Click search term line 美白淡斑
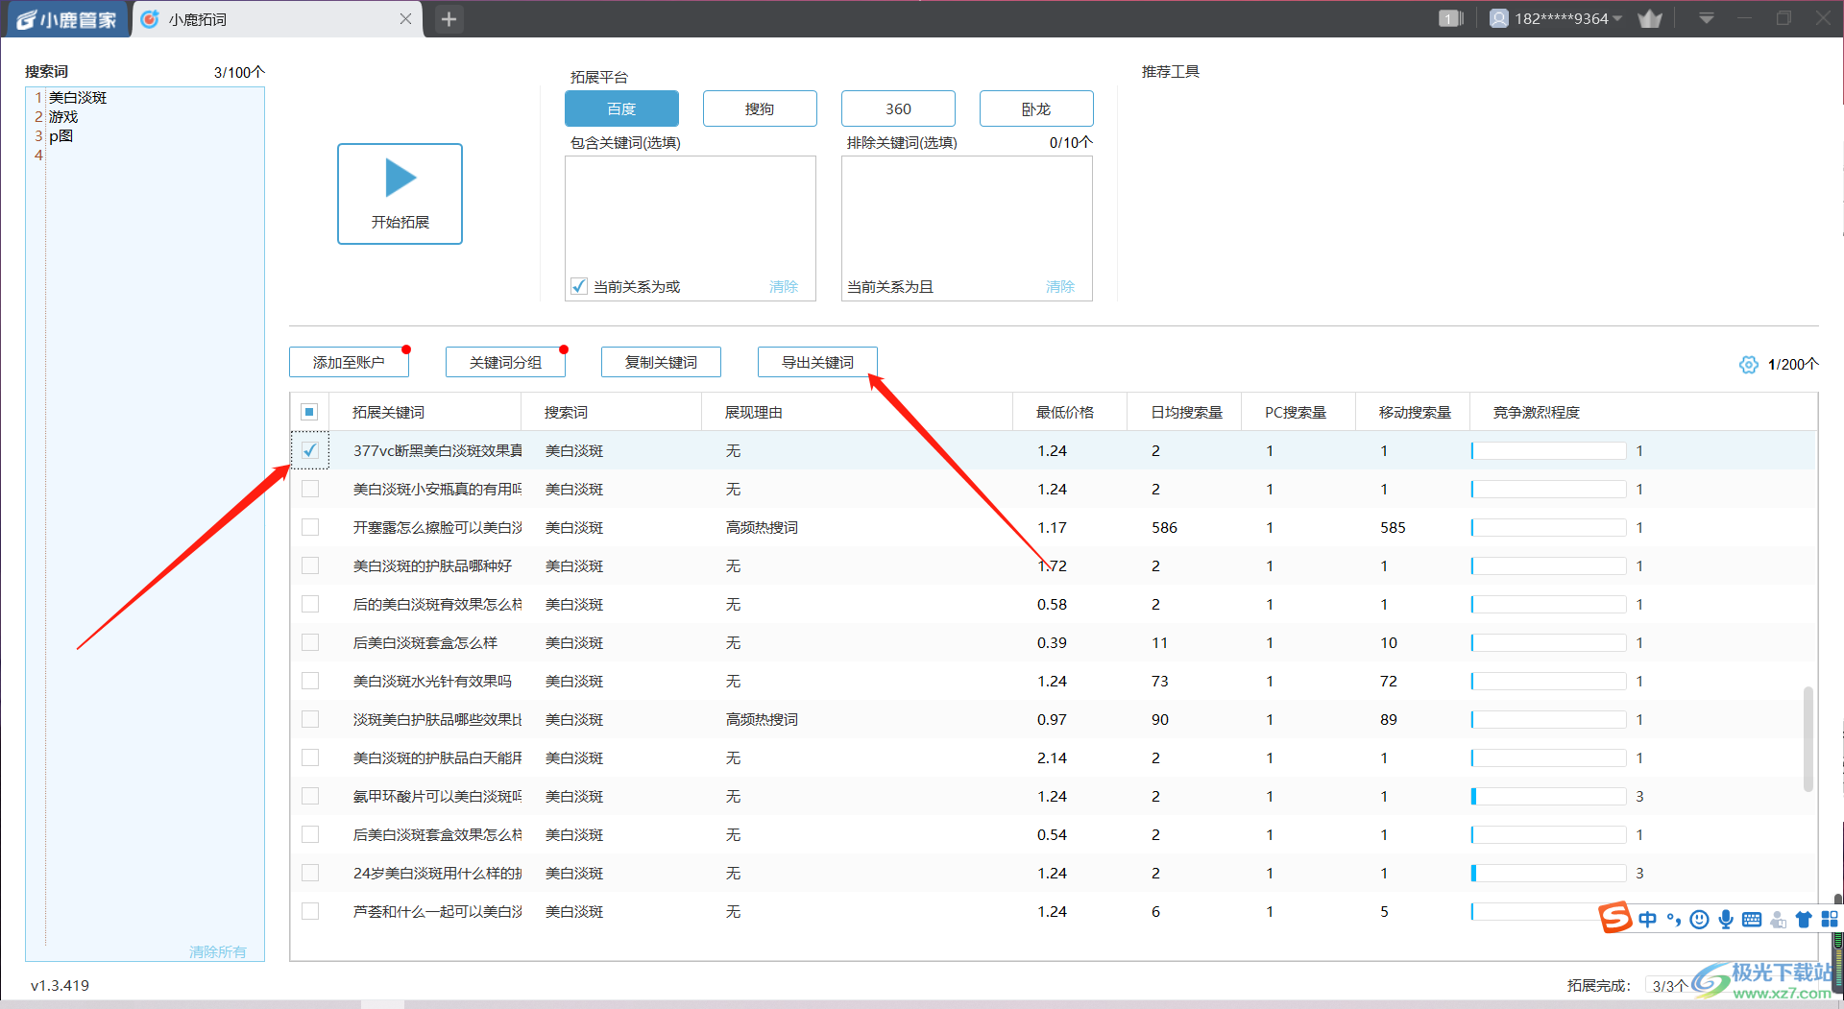The image size is (1844, 1009). [x=78, y=97]
